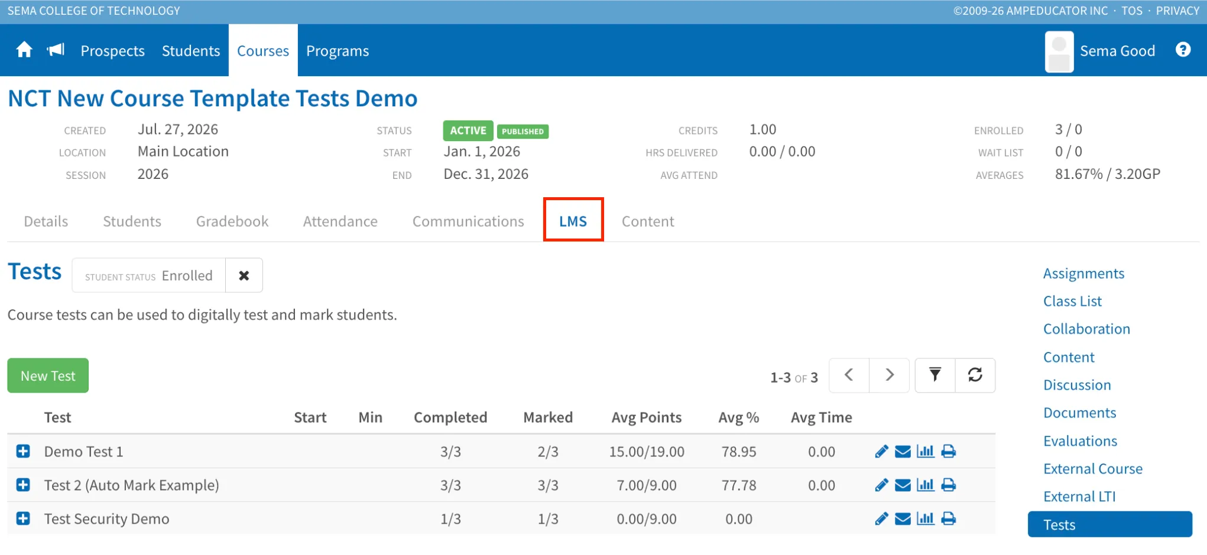Expand the Test 2 (Auto Mark Example) row
The height and width of the screenshot is (555, 1207).
point(23,485)
